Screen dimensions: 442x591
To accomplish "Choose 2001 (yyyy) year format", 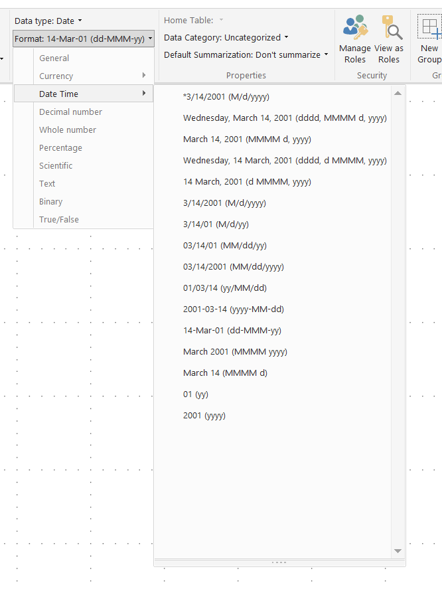I will pyautogui.click(x=273, y=416).
